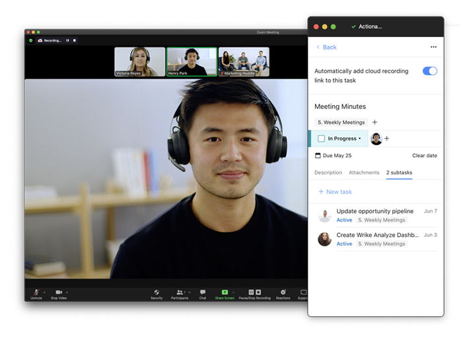Select Henry Park video thumbnail
This screenshot has height=338, width=465.
(x=192, y=61)
